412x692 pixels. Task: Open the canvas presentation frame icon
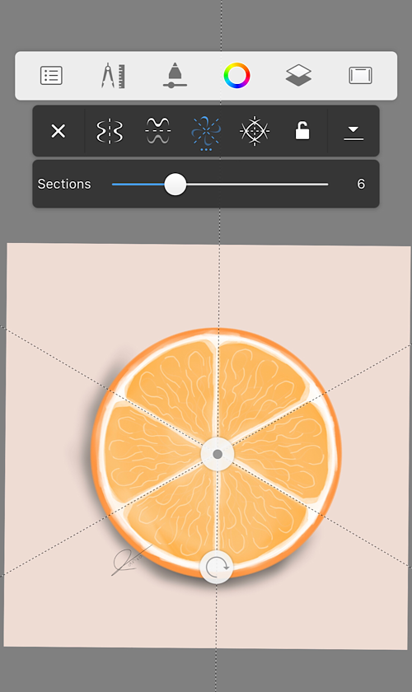pos(360,76)
